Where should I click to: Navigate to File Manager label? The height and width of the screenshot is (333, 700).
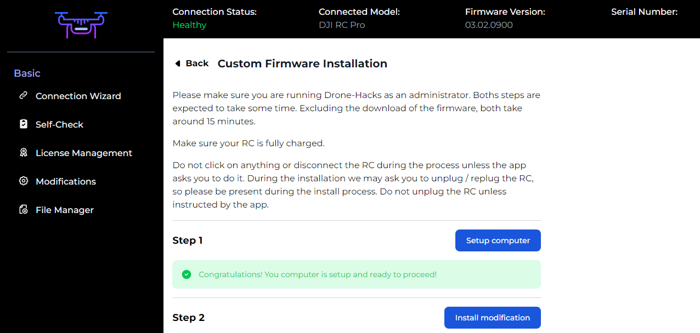tap(64, 210)
